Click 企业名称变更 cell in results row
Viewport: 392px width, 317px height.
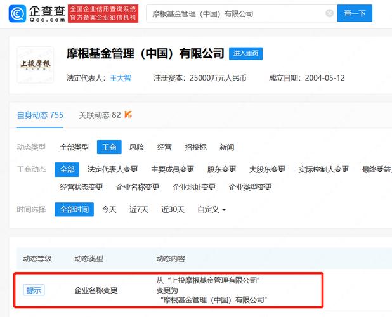click(x=96, y=290)
